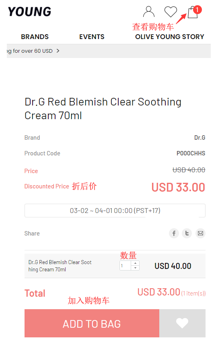
Task: Share product on Twitter
Action: (x=187, y=233)
